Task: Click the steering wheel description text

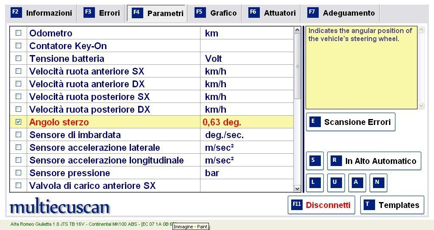Action: (x=360, y=35)
